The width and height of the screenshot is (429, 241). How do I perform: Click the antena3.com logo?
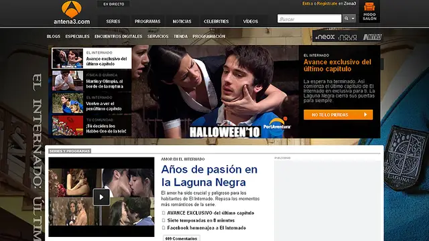click(72, 13)
